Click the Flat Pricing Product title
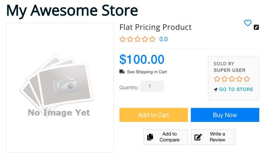Image resolution: width=270 pixels, height=165 pixels. click(155, 27)
